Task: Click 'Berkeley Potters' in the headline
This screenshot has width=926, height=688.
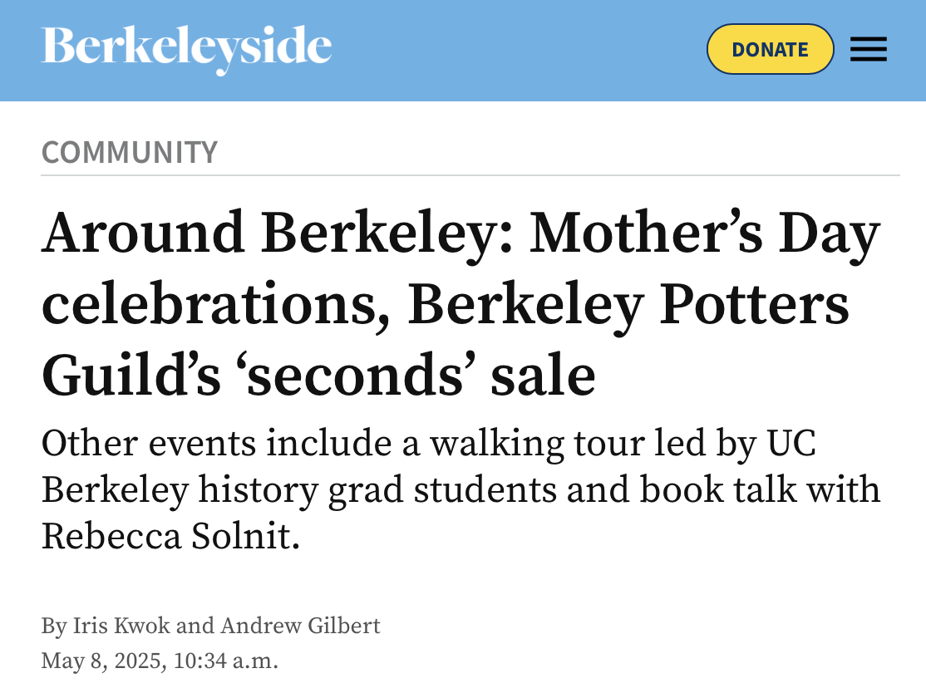Action: click(x=628, y=305)
